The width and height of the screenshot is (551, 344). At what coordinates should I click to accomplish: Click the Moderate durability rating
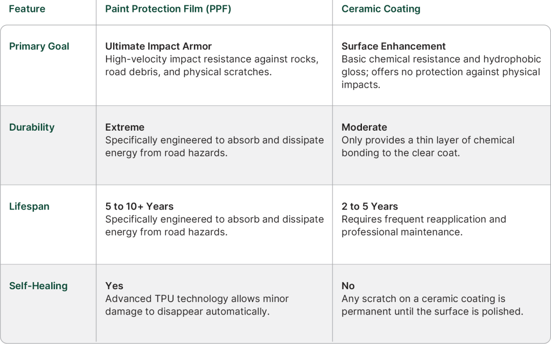(x=364, y=127)
